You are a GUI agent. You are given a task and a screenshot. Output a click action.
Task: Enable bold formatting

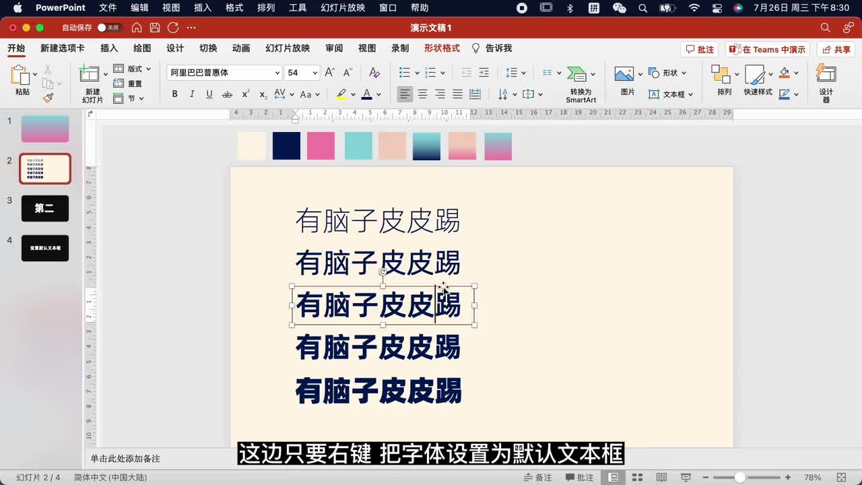pyautogui.click(x=174, y=94)
